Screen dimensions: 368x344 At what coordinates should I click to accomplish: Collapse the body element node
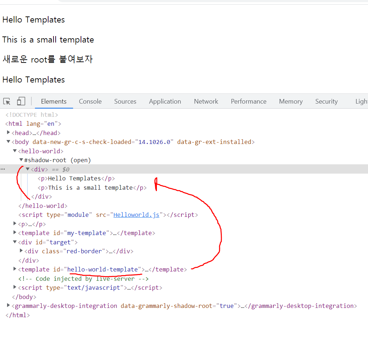point(9,141)
